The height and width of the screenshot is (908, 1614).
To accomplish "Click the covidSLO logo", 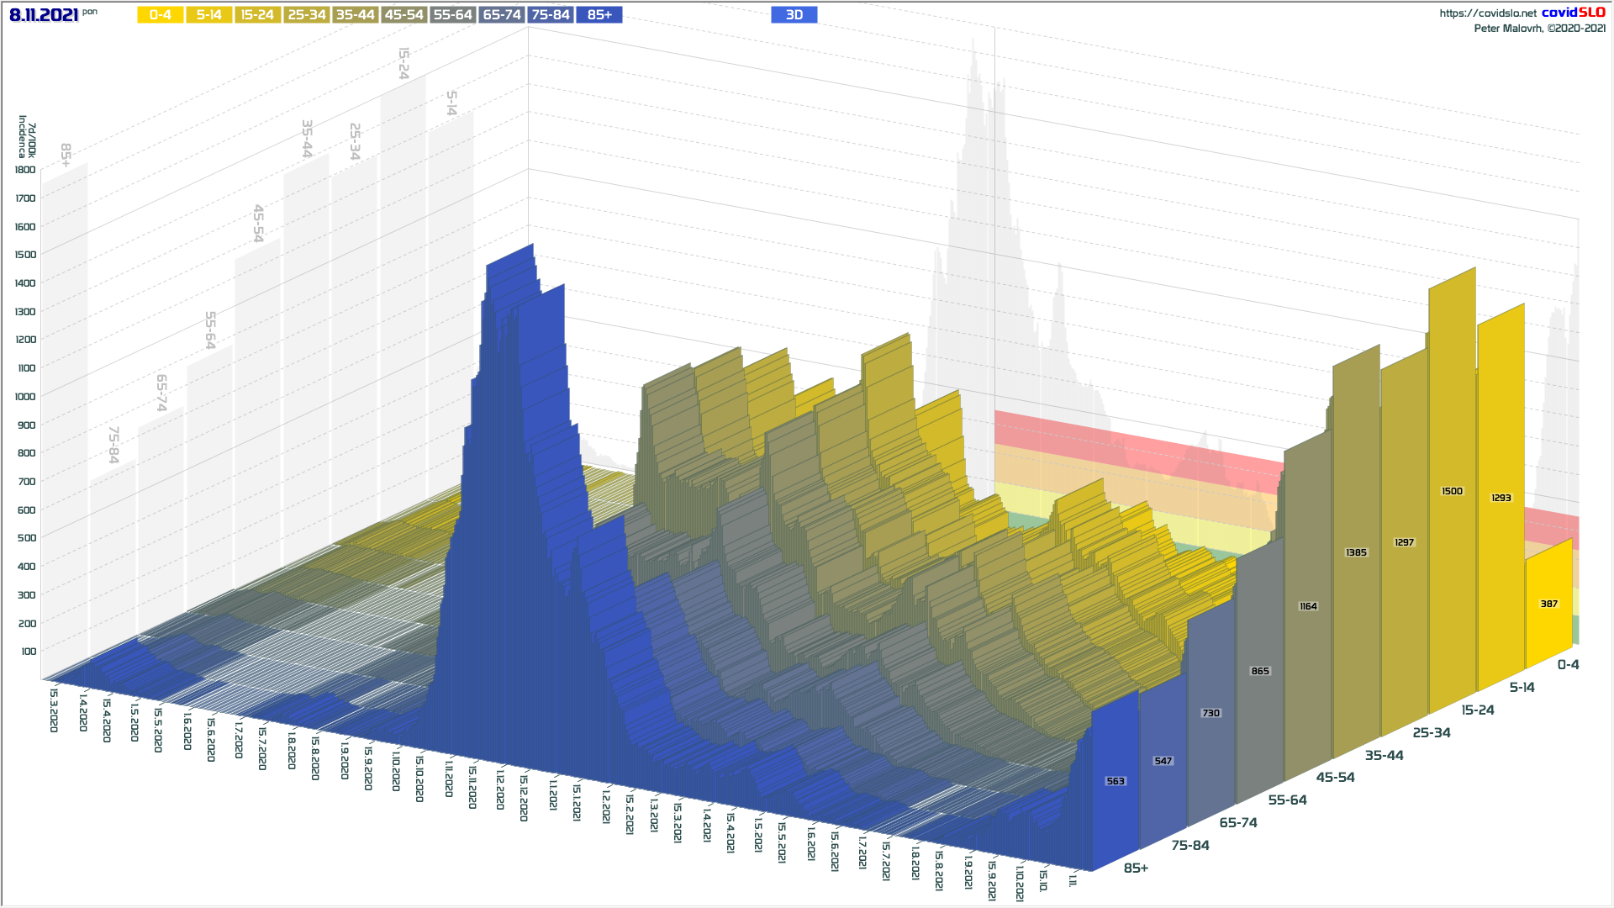I will coord(1573,13).
